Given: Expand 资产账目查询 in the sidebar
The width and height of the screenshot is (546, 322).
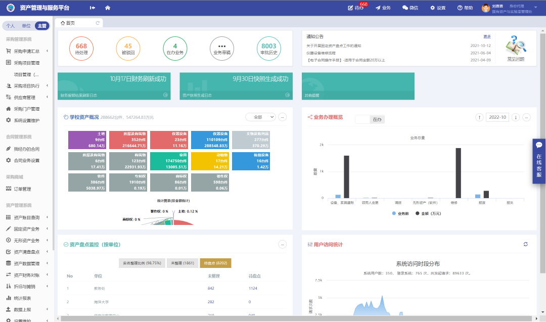Looking at the screenshot, I should coord(26,217).
